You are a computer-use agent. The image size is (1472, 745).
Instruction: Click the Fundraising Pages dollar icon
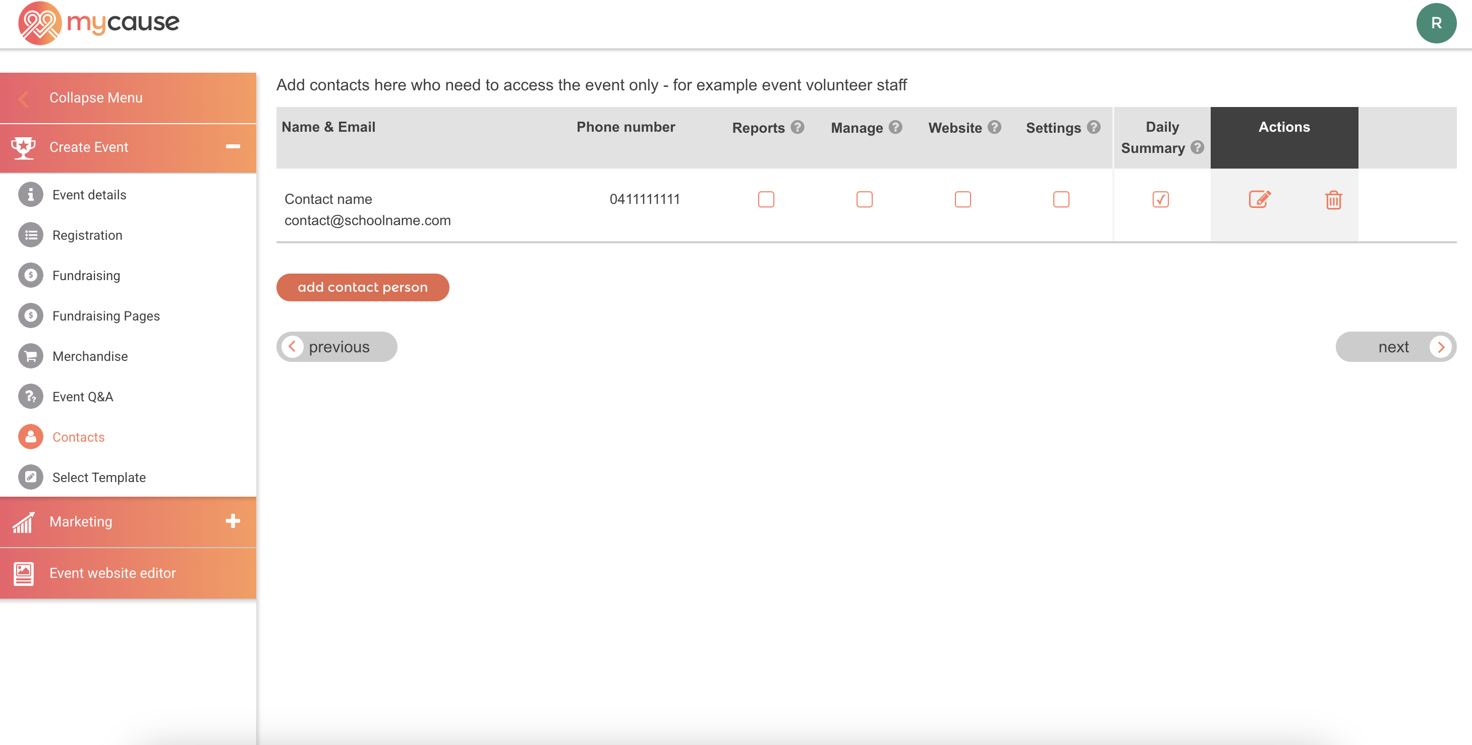coord(30,315)
